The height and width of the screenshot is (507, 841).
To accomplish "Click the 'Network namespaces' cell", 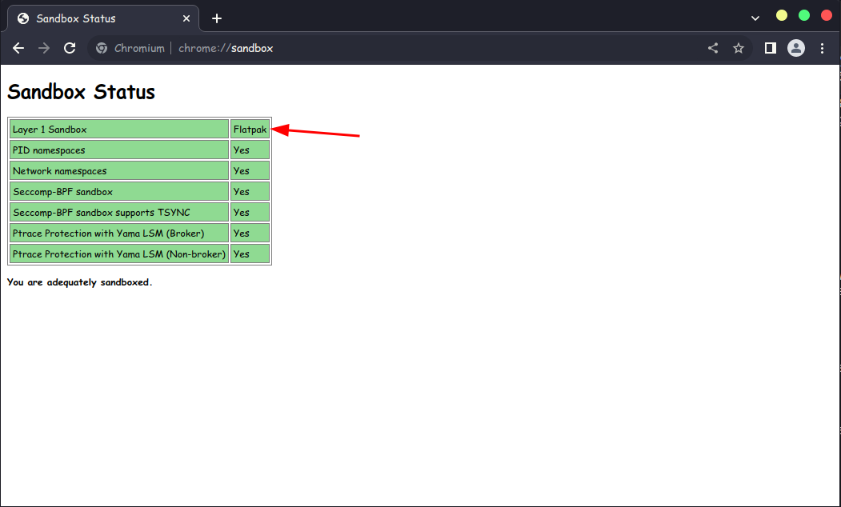I will [x=119, y=171].
